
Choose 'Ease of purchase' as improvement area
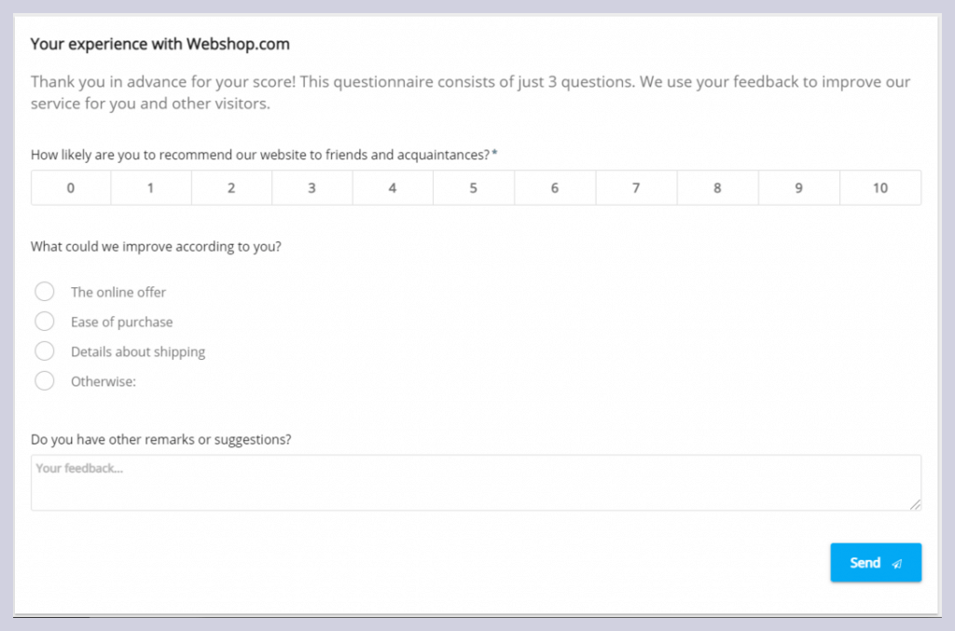click(x=44, y=321)
